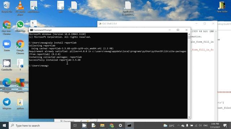This screenshot has width=231, height=129.
Task: Open Settings gear in taskbar
Action: 120,125
